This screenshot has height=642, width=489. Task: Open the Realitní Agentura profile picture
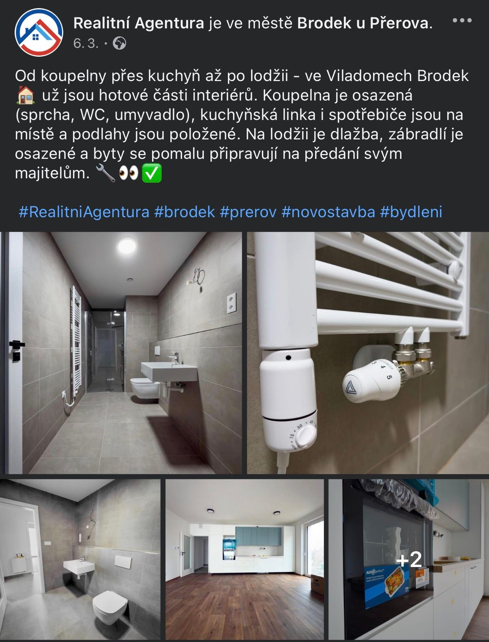(39, 32)
